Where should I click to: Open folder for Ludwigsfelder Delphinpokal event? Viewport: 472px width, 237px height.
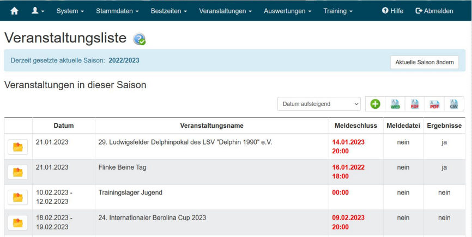coord(18,147)
